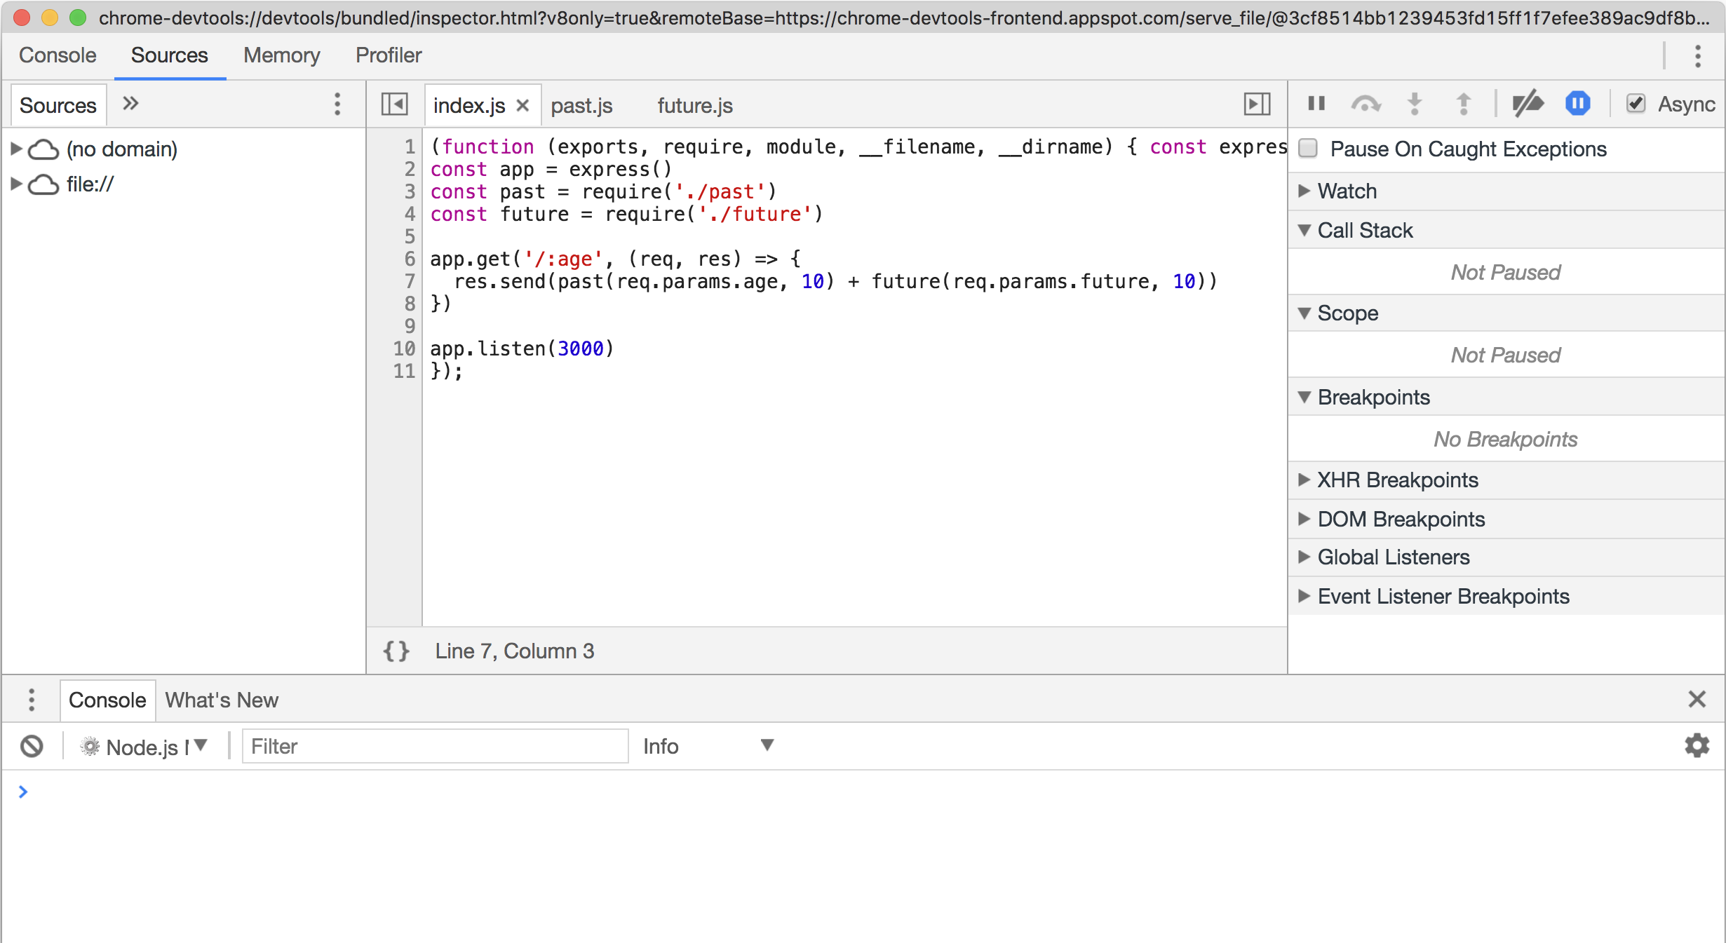Click the pause script execution icon

click(x=1316, y=104)
